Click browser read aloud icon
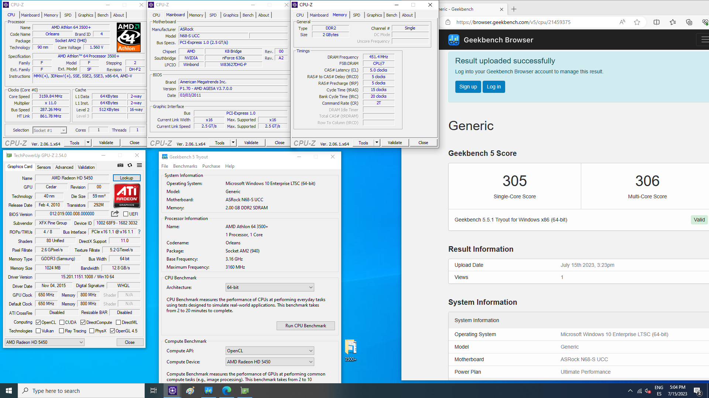 point(622,22)
